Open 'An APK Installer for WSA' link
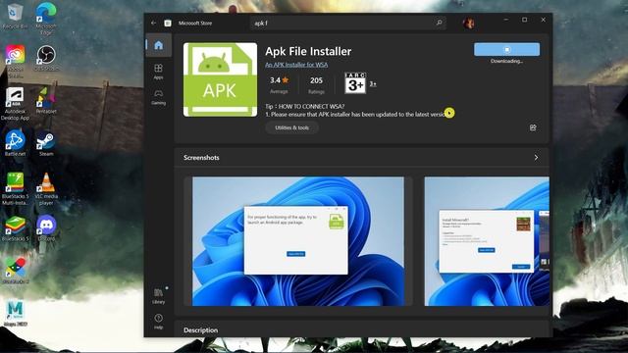 click(x=296, y=65)
